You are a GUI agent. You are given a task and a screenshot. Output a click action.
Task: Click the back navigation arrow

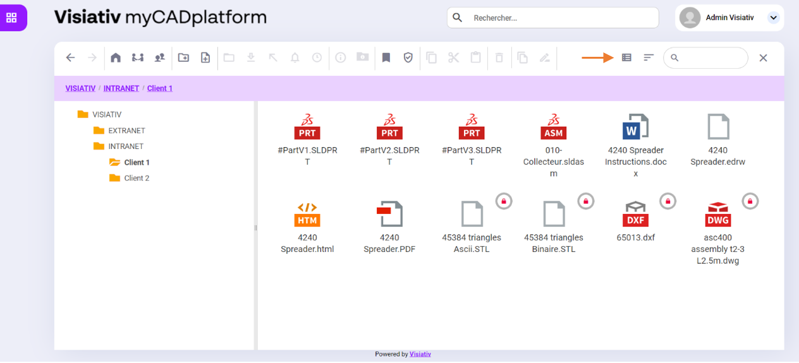tap(71, 57)
